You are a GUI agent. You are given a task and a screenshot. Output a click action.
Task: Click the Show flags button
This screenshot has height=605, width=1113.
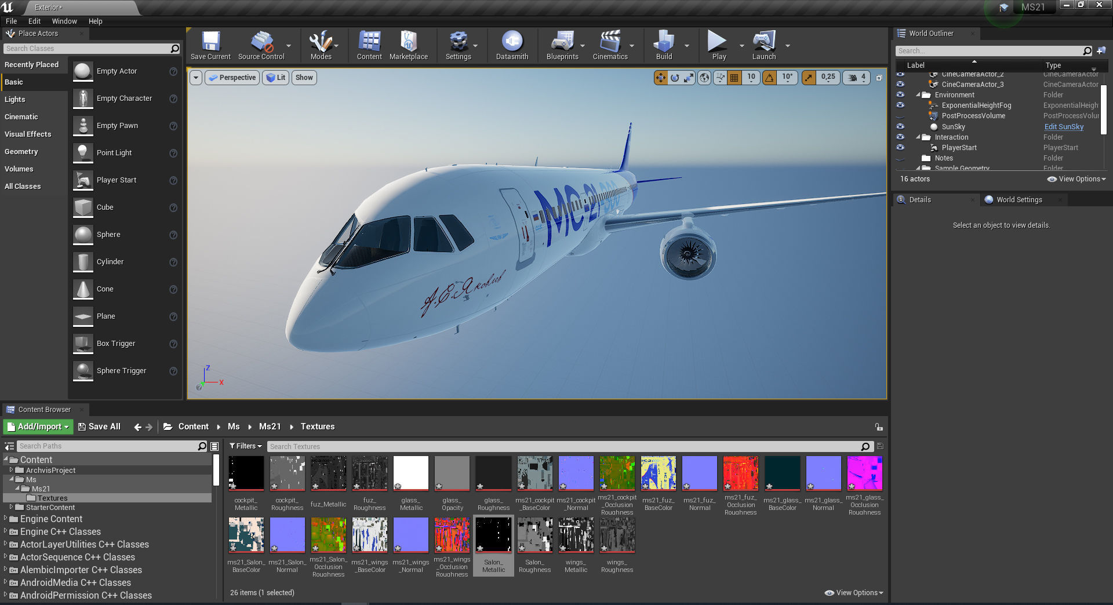(x=304, y=78)
